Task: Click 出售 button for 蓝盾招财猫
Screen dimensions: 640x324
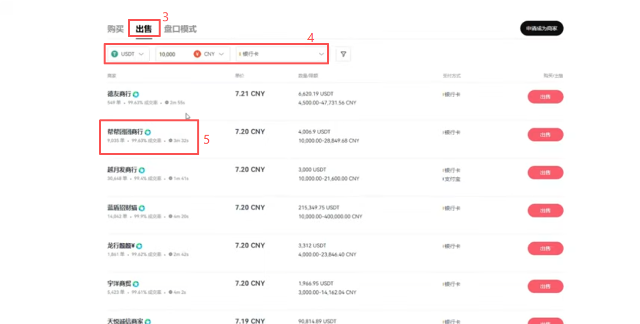Action: click(x=545, y=211)
